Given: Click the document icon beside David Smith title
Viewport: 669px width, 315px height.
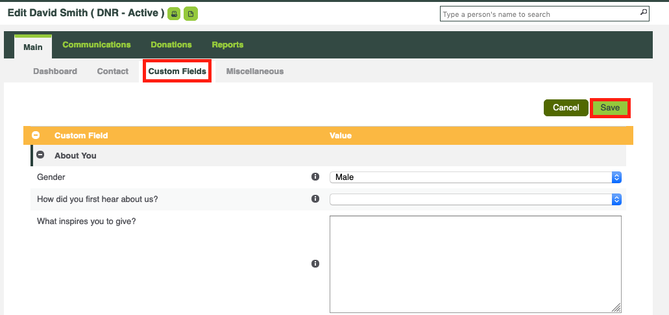Looking at the screenshot, I should pyautogui.click(x=191, y=14).
